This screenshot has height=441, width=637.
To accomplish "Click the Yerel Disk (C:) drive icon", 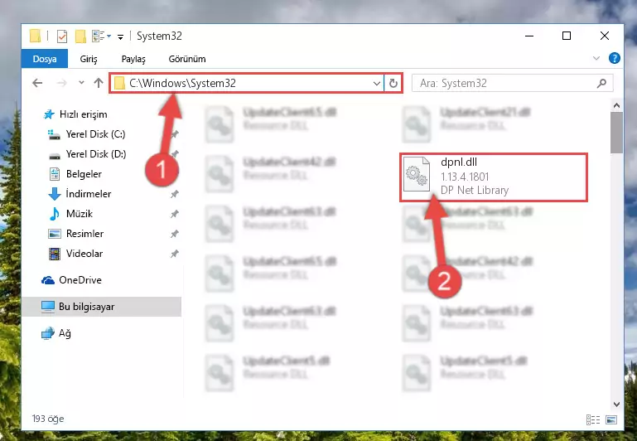I will pyautogui.click(x=54, y=134).
